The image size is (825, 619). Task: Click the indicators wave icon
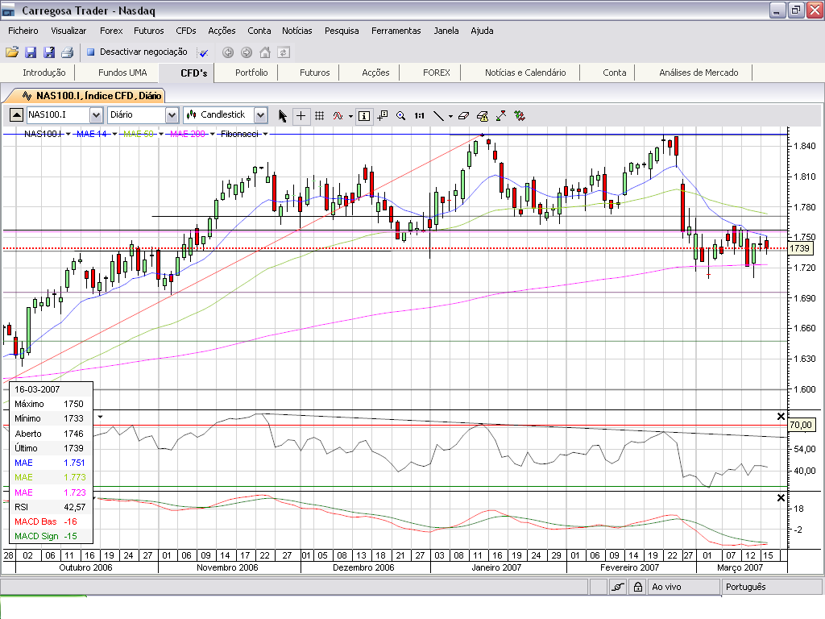point(338,116)
